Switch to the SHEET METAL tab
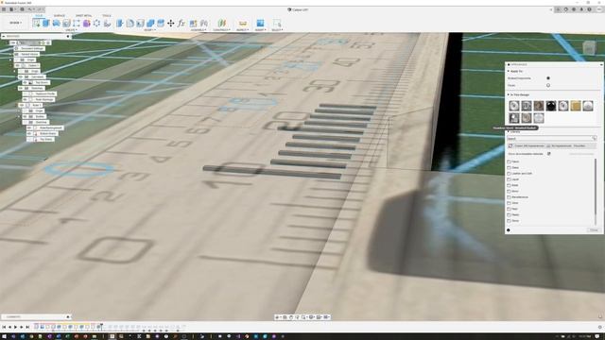605x340 pixels. [84, 16]
